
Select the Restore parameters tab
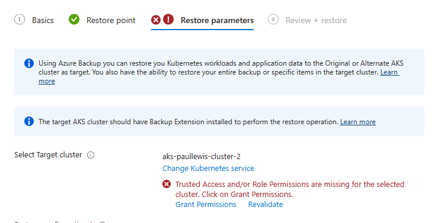217,20
